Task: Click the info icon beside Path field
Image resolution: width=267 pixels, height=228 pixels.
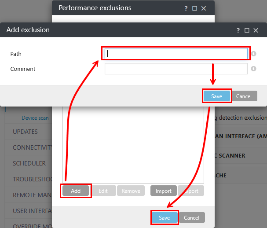Action: tap(254, 54)
